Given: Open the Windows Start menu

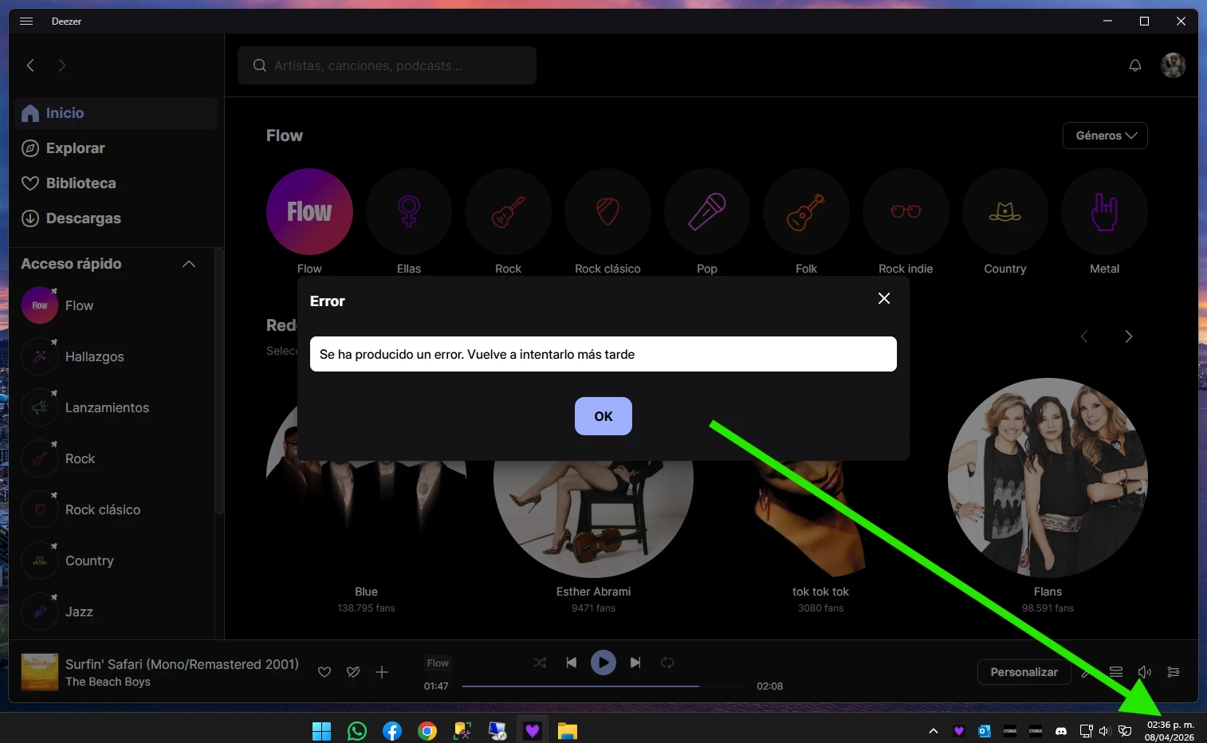Looking at the screenshot, I should point(321,731).
